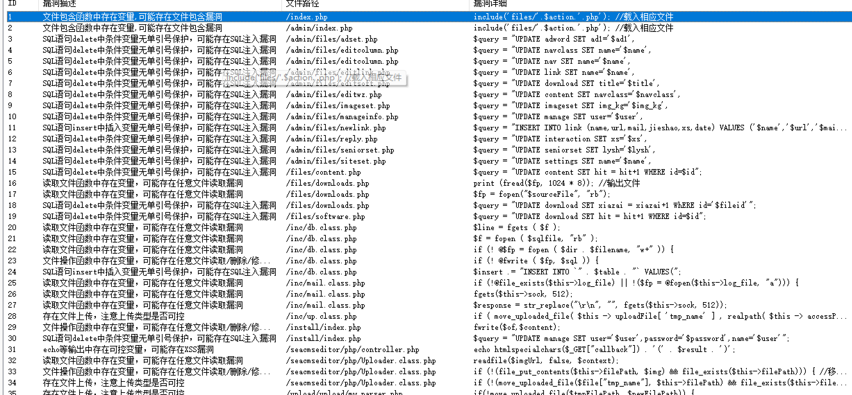852x395 pixels.
Task: Click the 'readfile($imgUrl, false, $context)' detail
Action: [x=546, y=360]
